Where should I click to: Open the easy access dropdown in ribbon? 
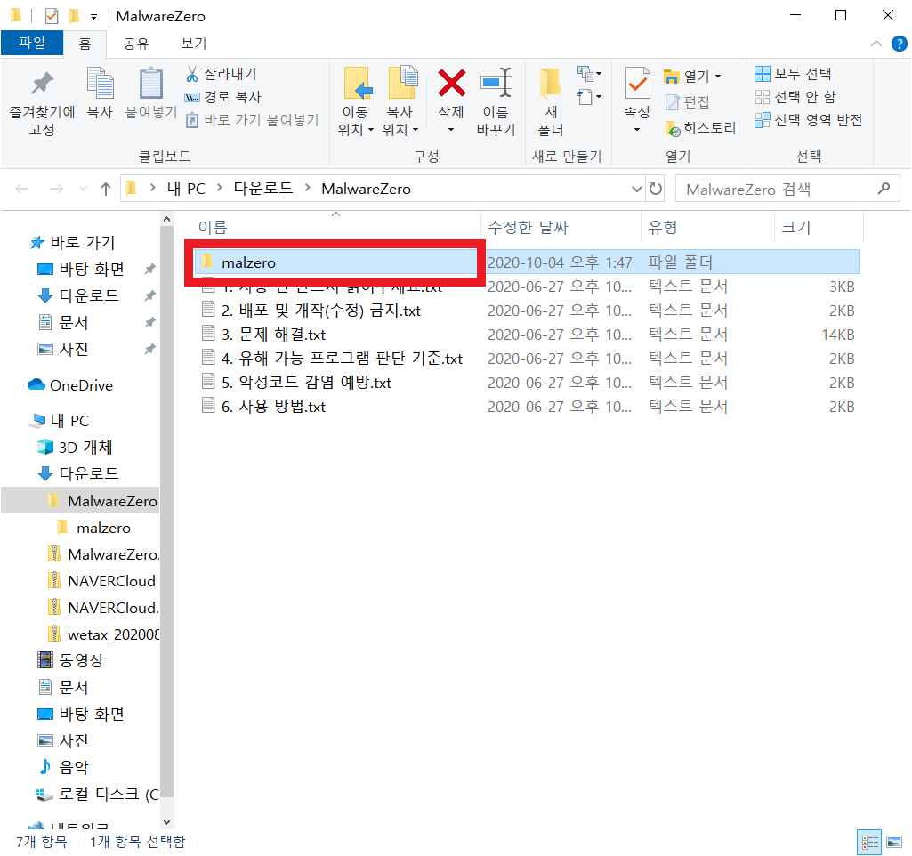[x=589, y=96]
